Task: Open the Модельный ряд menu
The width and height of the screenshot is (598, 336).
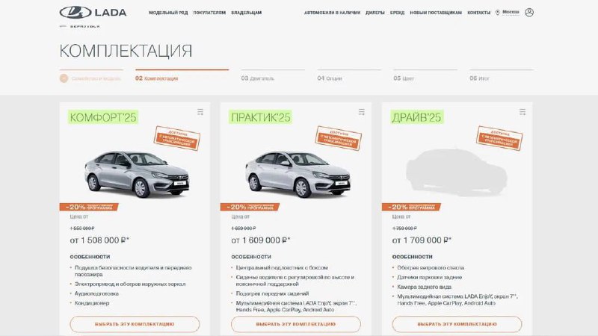Action: click(x=168, y=13)
